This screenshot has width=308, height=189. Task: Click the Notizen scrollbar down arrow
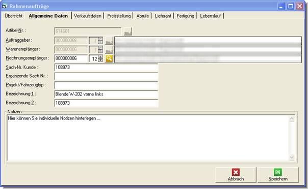292,157
